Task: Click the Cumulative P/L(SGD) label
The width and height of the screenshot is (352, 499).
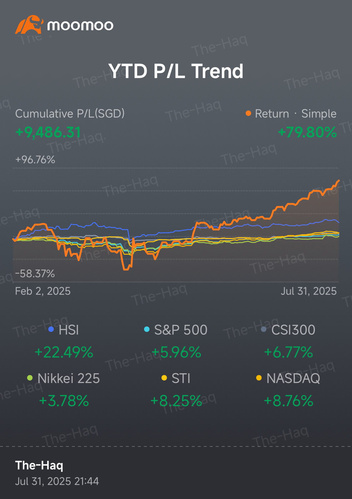Action: [x=70, y=113]
